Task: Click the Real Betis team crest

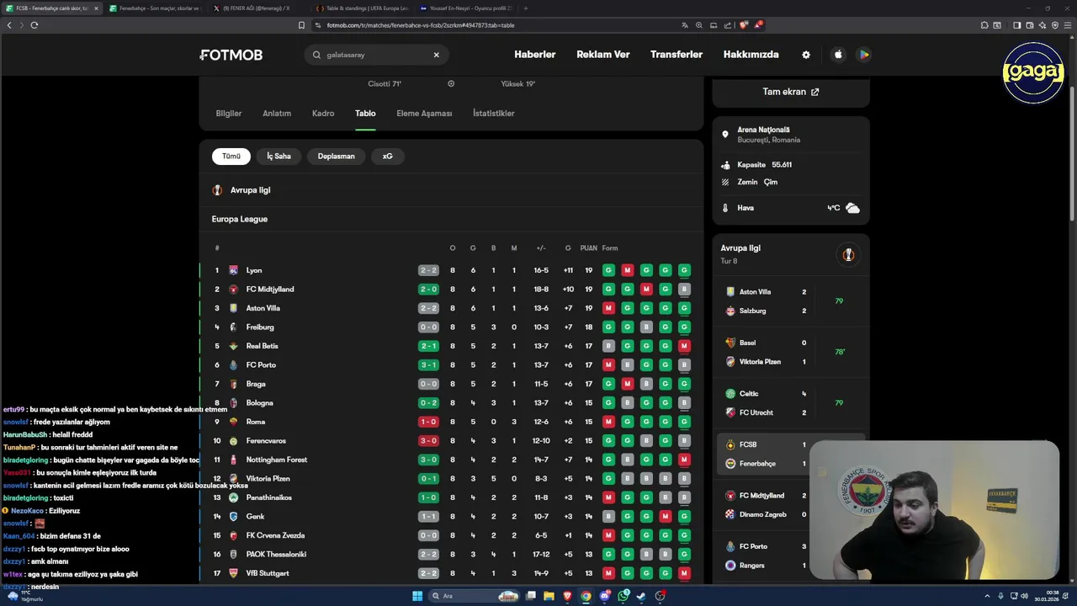Action: click(x=234, y=346)
